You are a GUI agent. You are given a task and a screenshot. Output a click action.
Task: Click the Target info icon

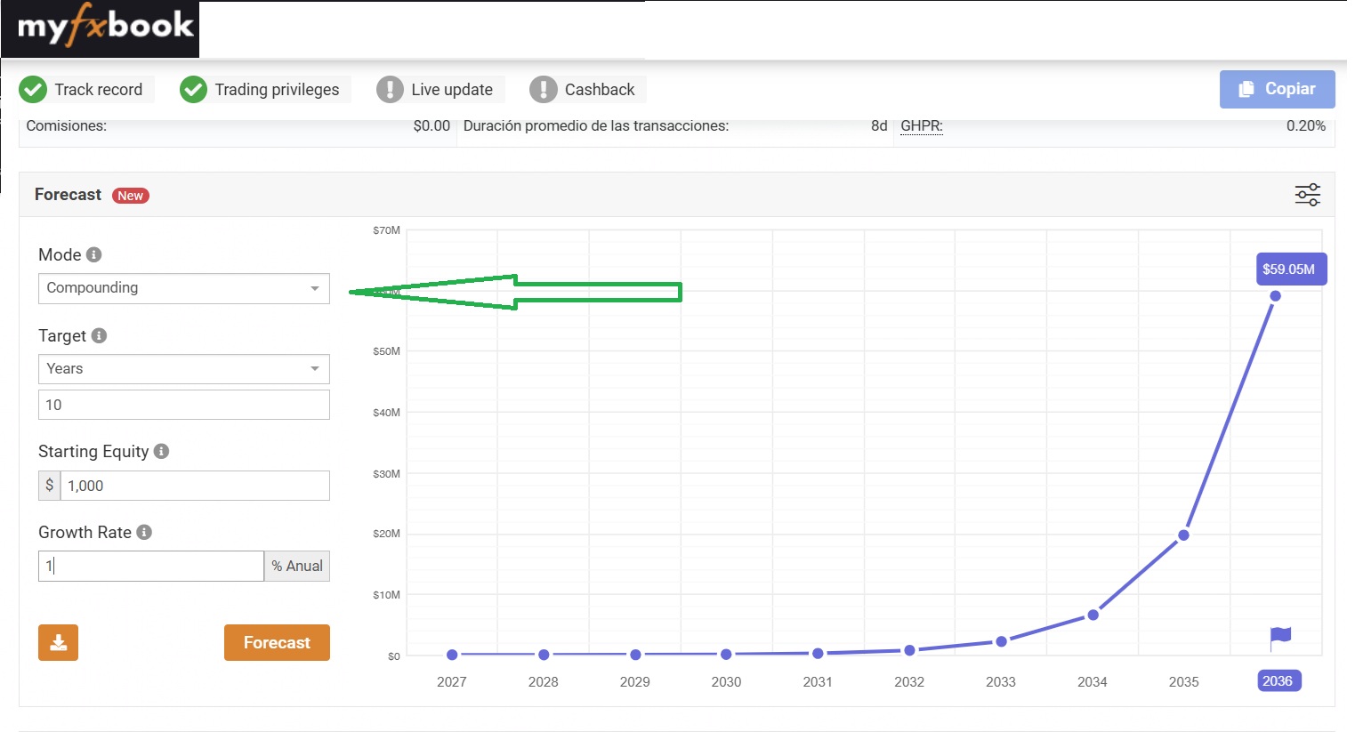tap(100, 335)
